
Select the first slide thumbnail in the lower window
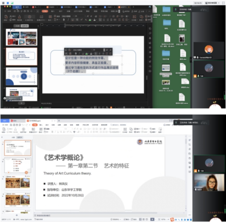18,148
